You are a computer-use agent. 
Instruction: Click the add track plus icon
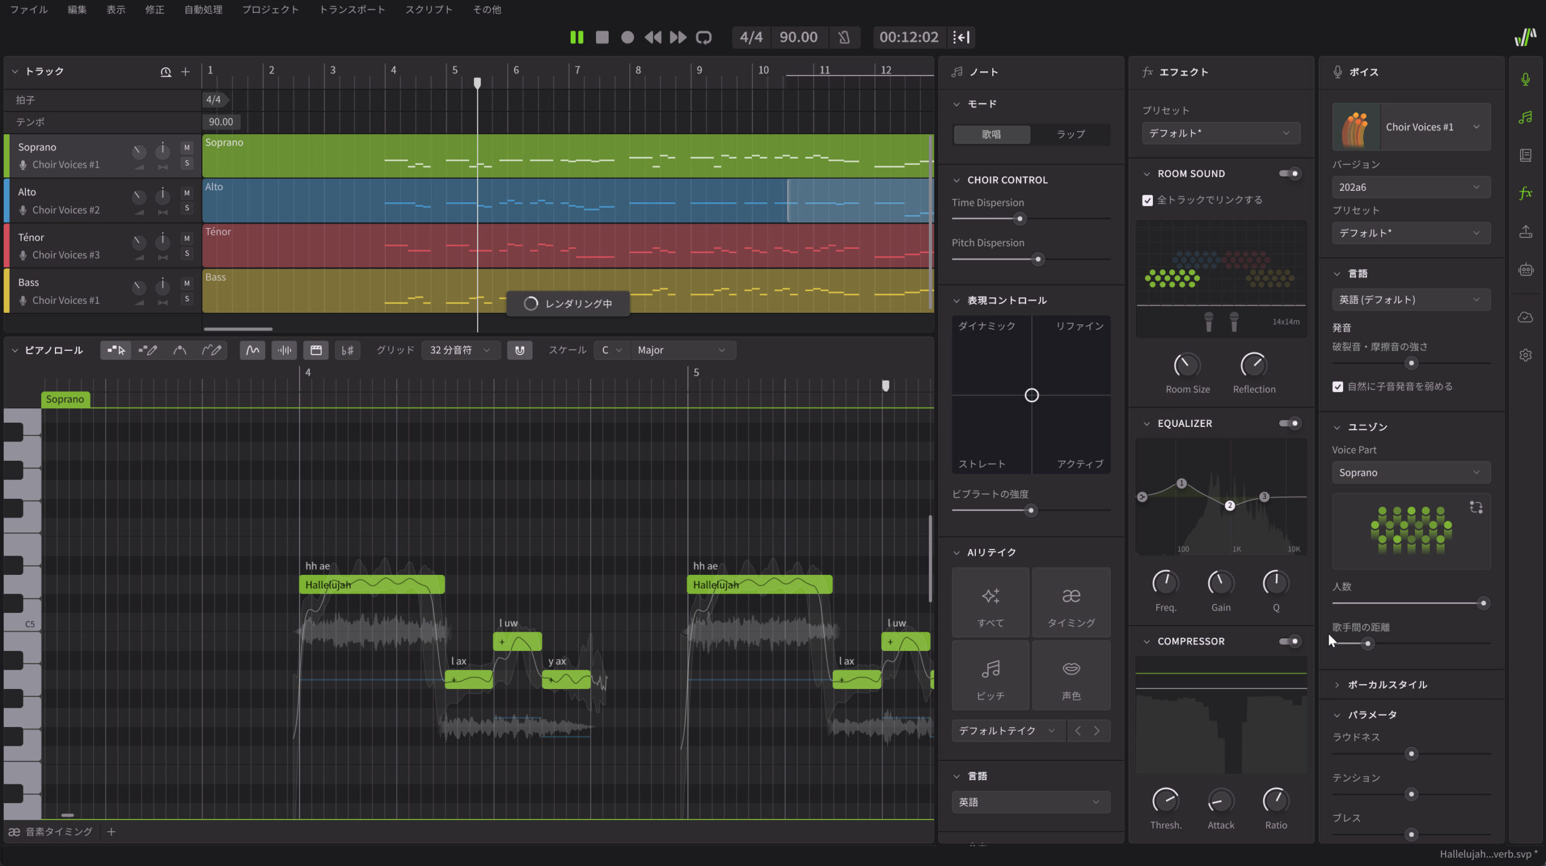[185, 72]
